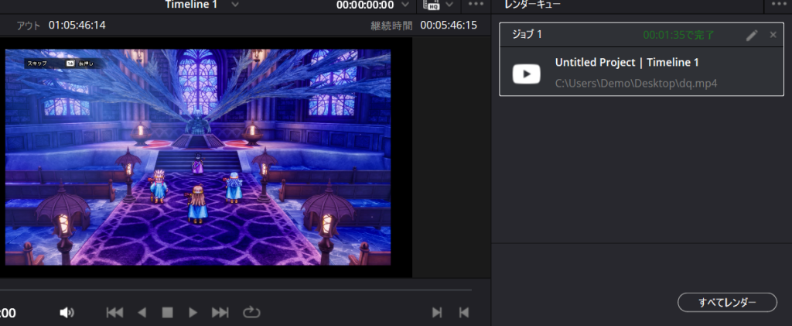The width and height of the screenshot is (792, 326).
Task: Open viewer options three-dot menu
Action: (x=475, y=5)
